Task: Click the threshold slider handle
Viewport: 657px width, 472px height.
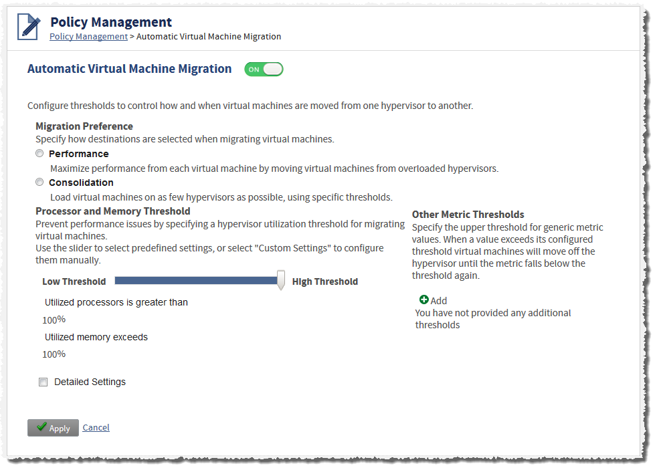Action: coord(281,279)
